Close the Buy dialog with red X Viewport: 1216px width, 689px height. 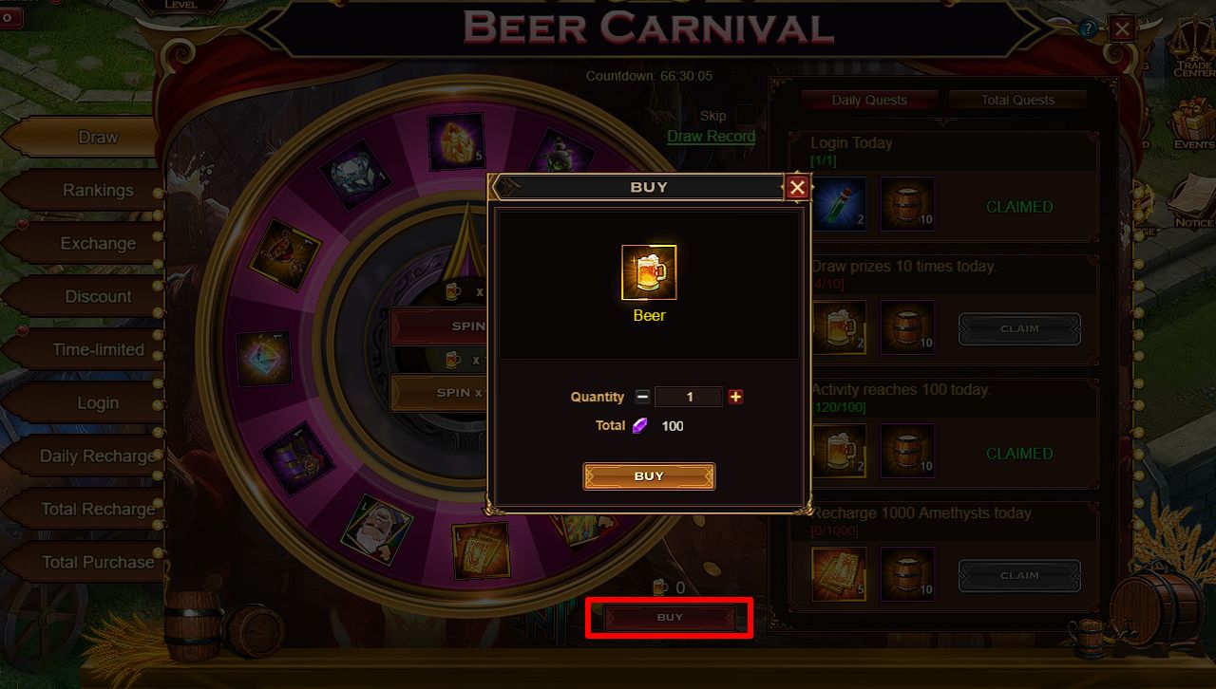[797, 187]
